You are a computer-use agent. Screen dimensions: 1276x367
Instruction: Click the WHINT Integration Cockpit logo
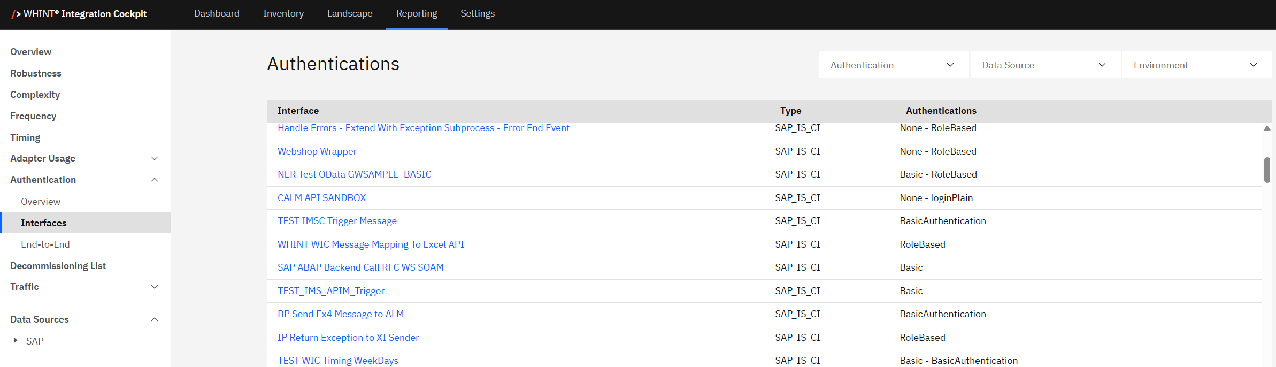point(79,14)
